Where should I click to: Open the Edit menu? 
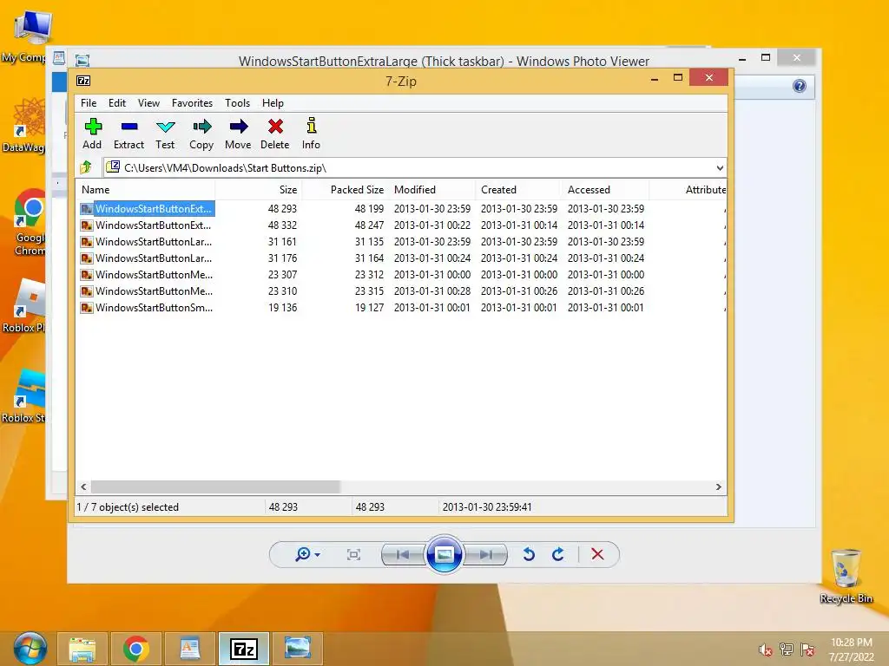click(117, 103)
